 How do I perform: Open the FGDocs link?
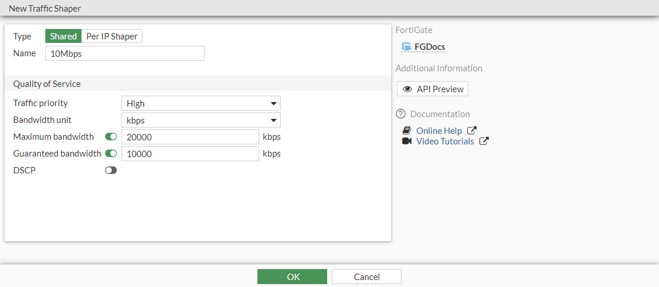429,47
